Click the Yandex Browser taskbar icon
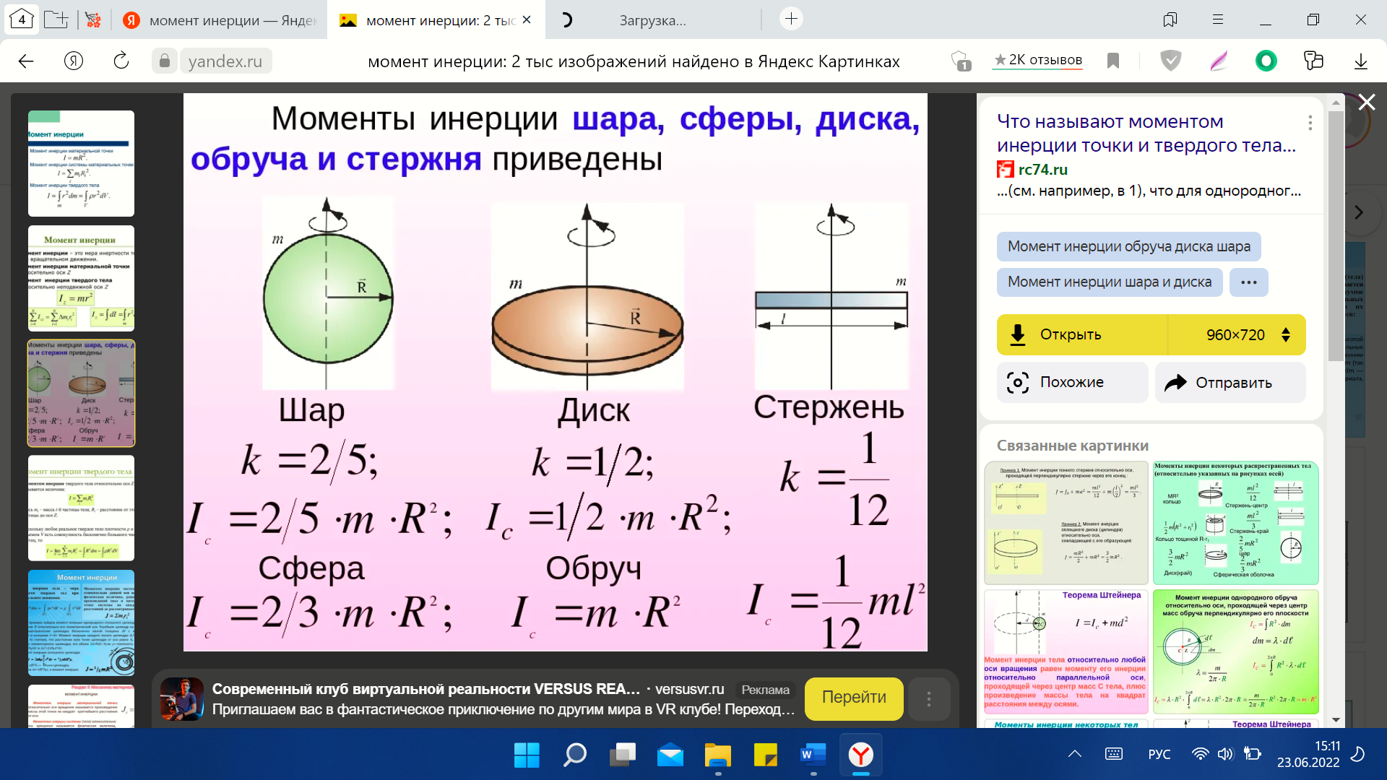The image size is (1387, 780). pos(861,755)
